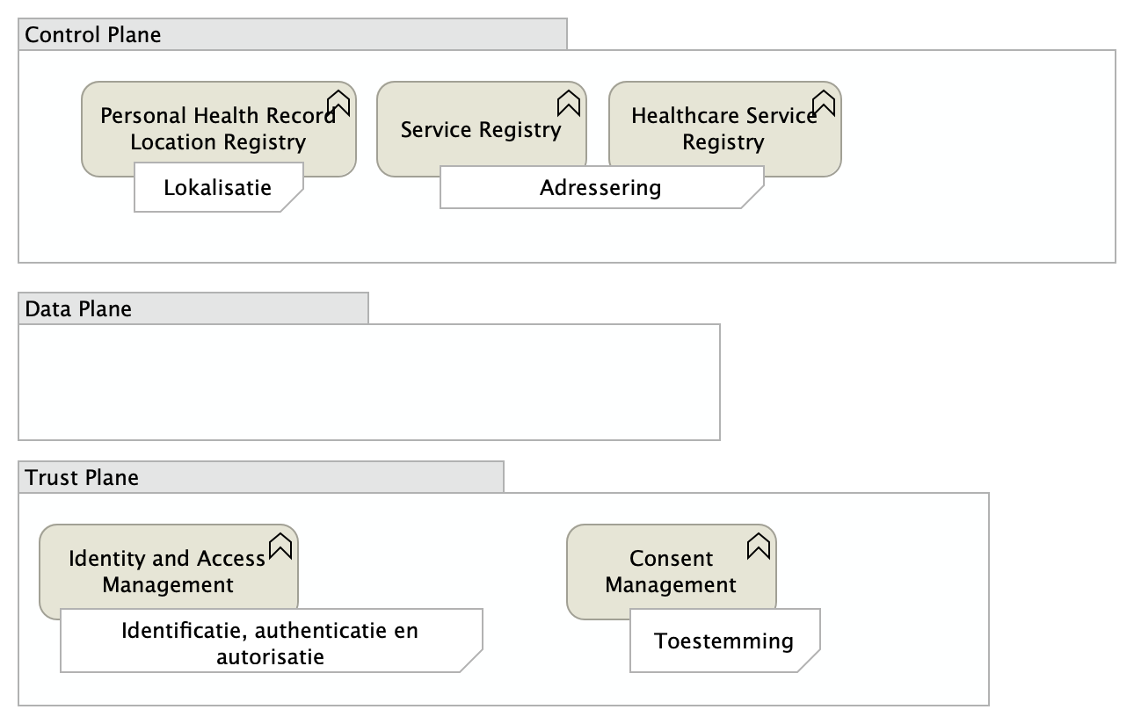Select the Control Plane group label
Screen dimensions: 1134x724
[x=93, y=35]
